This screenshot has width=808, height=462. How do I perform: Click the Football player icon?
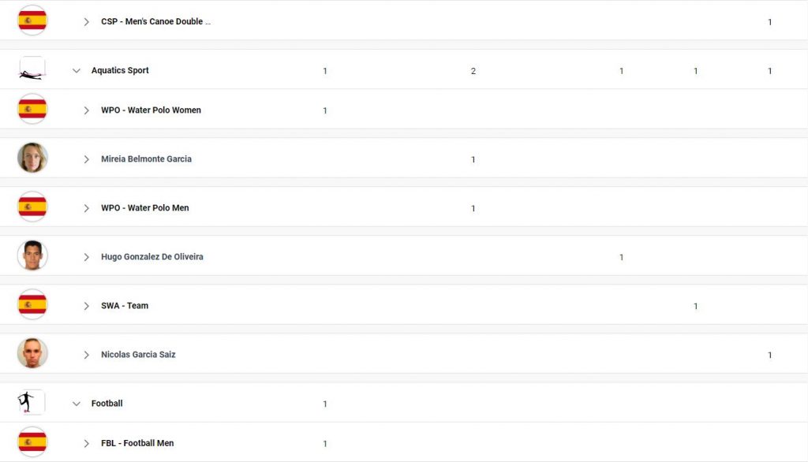[x=32, y=403]
